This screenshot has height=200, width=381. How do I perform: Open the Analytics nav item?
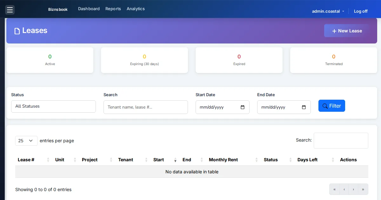point(136,9)
